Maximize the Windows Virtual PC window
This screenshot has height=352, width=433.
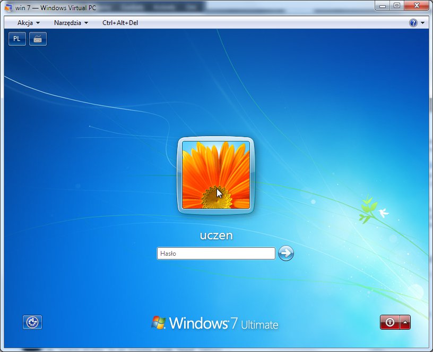(x=397, y=5)
